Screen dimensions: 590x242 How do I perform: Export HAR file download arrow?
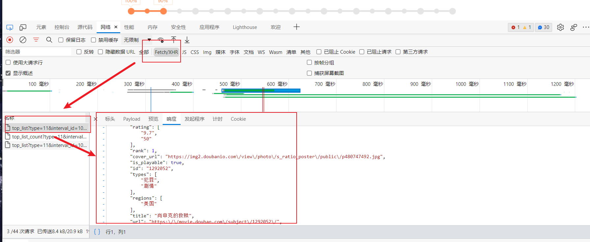[x=187, y=40]
